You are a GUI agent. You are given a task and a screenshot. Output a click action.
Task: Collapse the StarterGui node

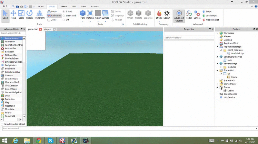[217, 70]
